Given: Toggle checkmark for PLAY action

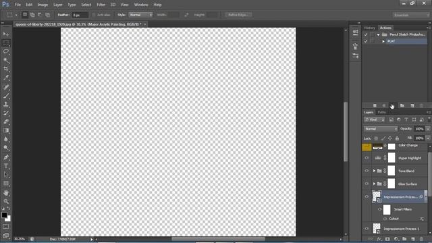Looking at the screenshot, I should click(366, 41).
